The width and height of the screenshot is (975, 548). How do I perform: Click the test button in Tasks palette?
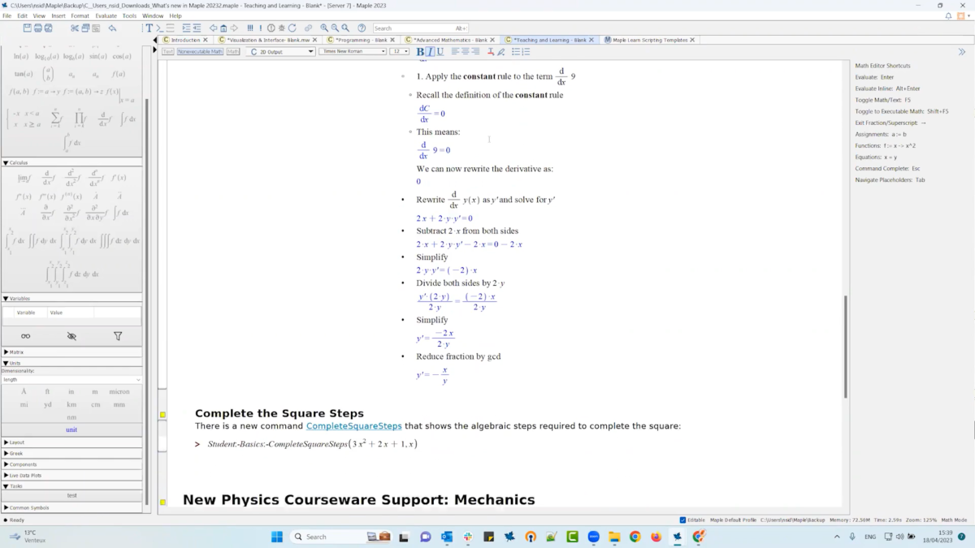tap(71, 495)
